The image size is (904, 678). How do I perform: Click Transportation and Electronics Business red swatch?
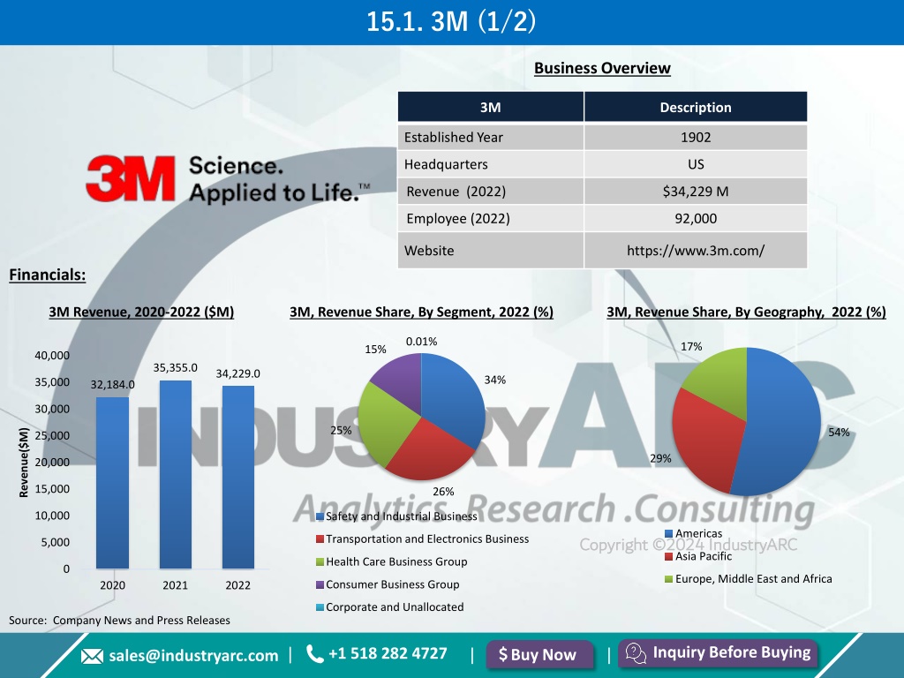pos(320,539)
